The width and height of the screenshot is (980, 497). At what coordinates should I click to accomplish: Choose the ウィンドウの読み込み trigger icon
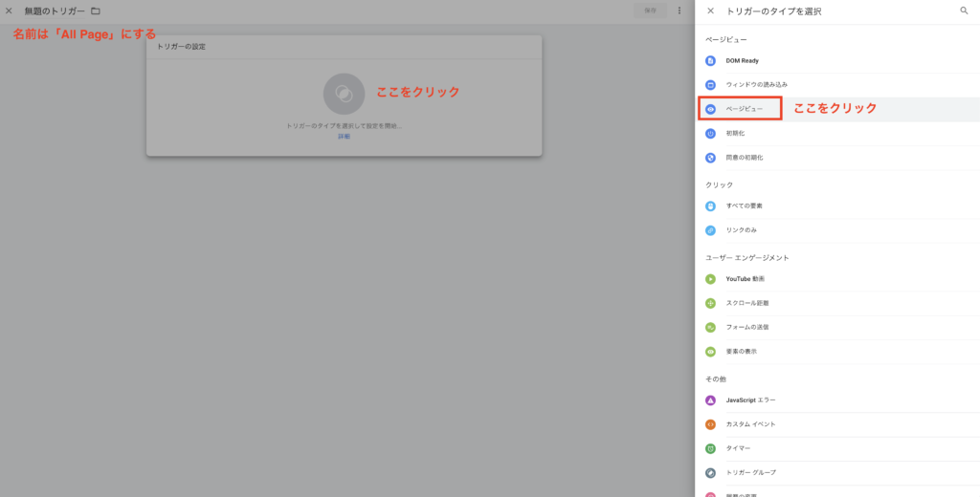(x=710, y=85)
